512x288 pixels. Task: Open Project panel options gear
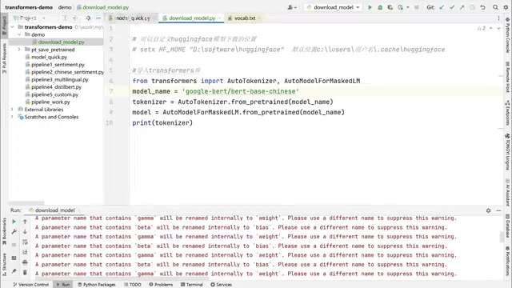click(88, 18)
